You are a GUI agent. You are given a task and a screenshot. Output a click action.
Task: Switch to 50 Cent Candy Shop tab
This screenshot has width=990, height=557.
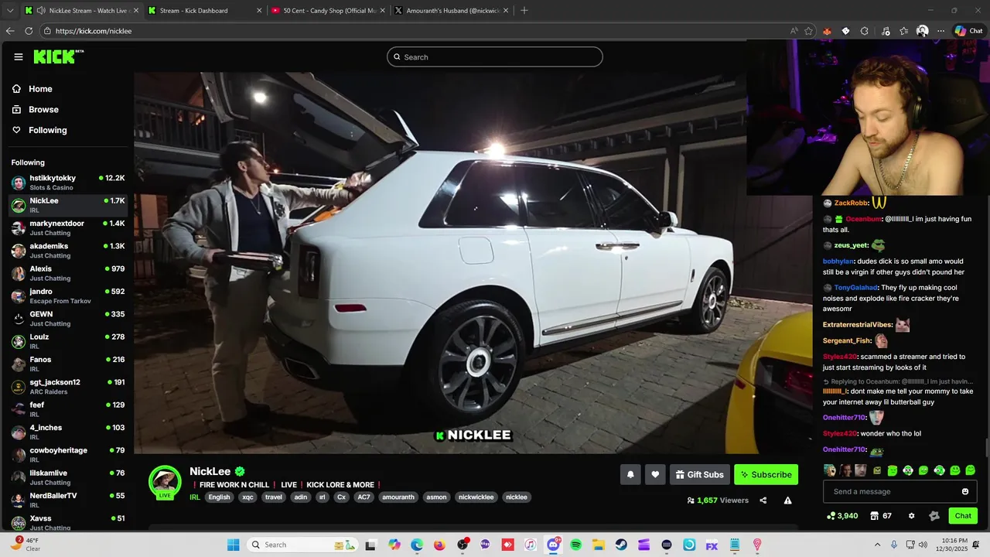[327, 11]
